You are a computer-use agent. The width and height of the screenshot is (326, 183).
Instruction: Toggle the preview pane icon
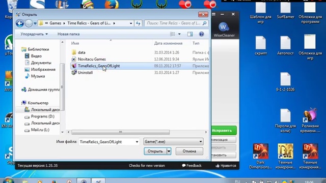pyautogui.click(x=190, y=34)
